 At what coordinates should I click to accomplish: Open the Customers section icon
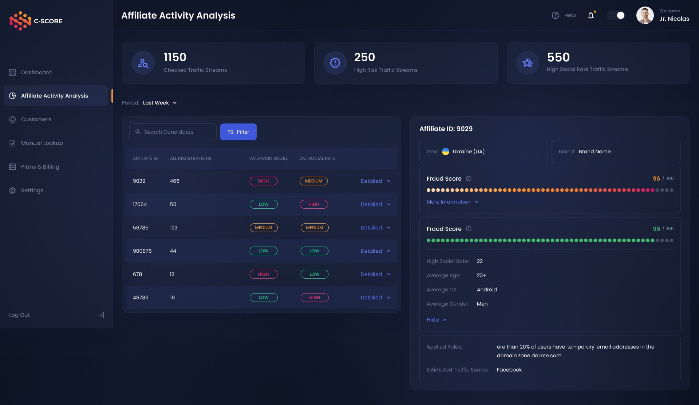[12, 119]
